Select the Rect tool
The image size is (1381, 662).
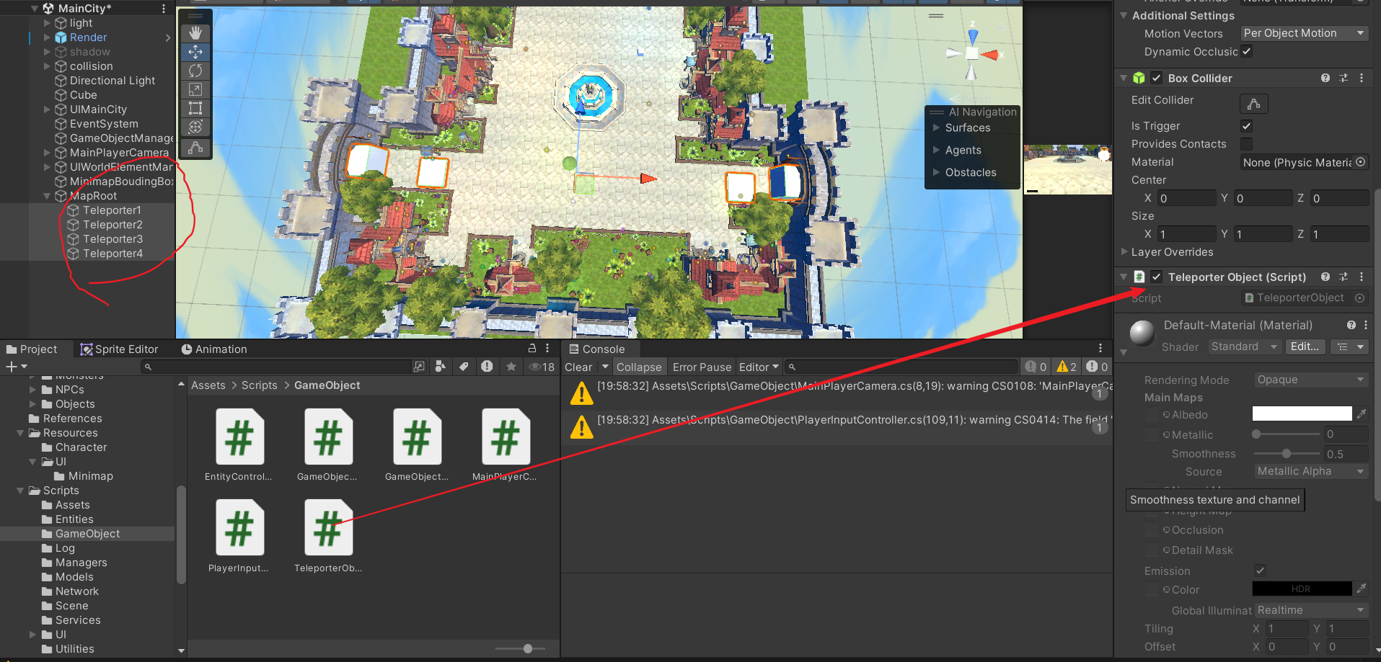[195, 108]
